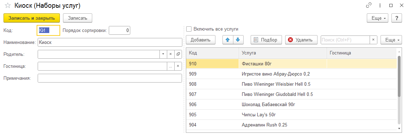408x137 pixels.
Task: Open the Подбор selection dialog
Action: [x=266, y=40]
